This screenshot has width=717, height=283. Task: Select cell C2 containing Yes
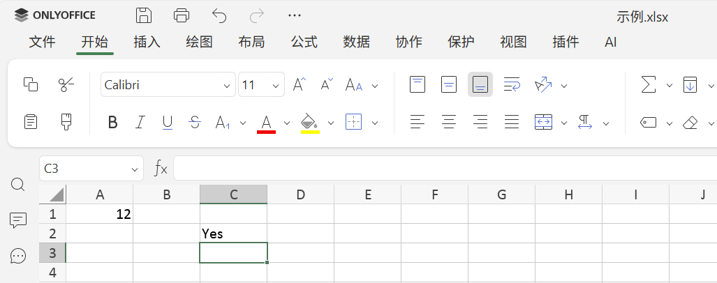click(233, 234)
